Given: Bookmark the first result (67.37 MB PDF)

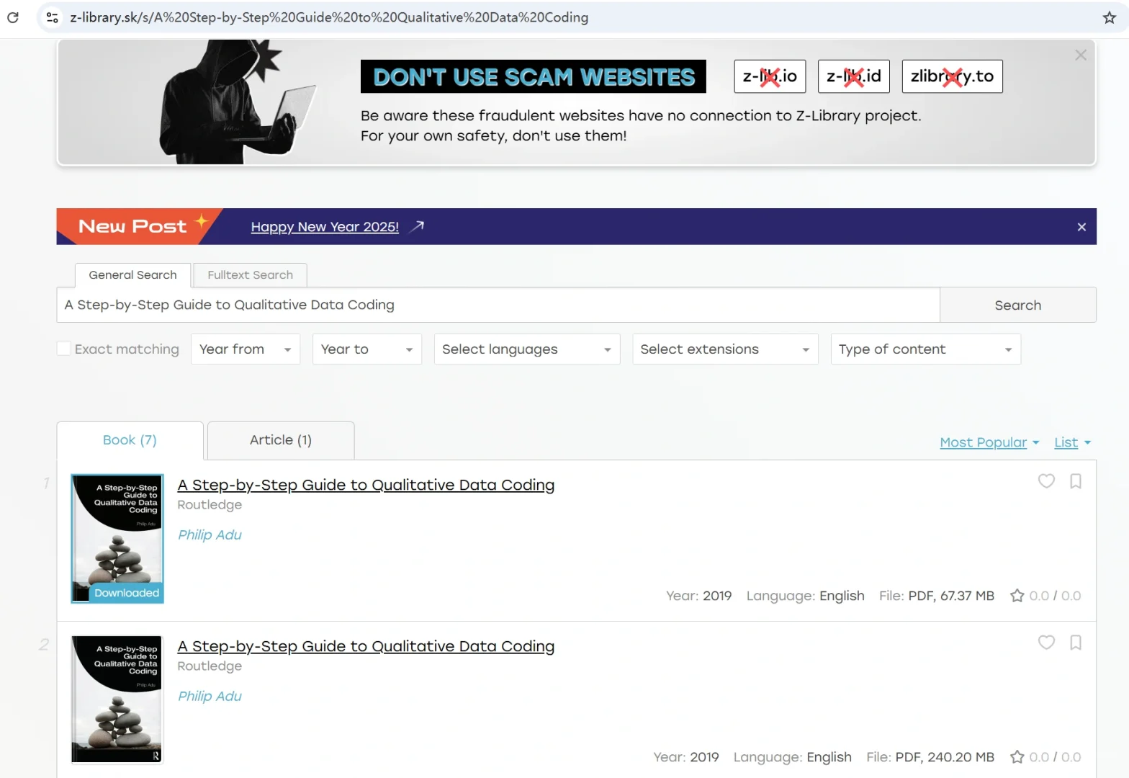Looking at the screenshot, I should (x=1076, y=480).
